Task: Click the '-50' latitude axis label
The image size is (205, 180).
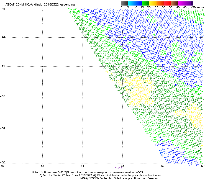Action: (2, 9)
